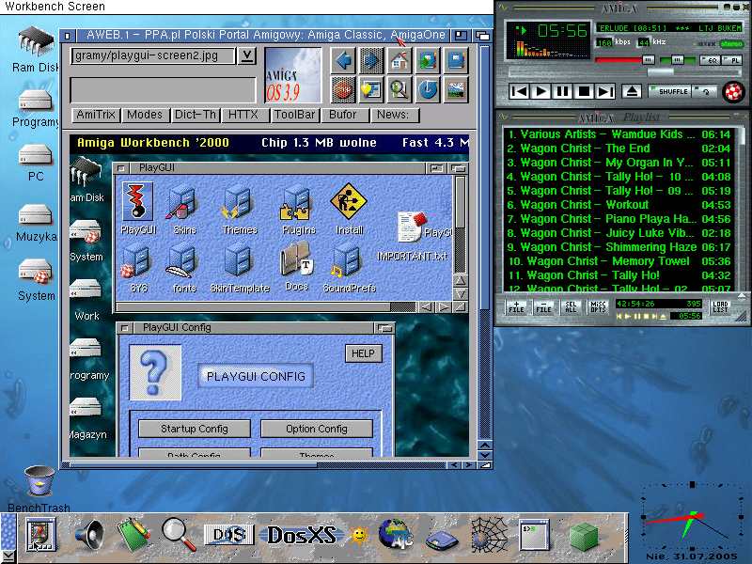Click the clock history icon in AWeb toolbar
This screenshot has width=752, height=564.
pyautogui.click(x=428, y=89)
